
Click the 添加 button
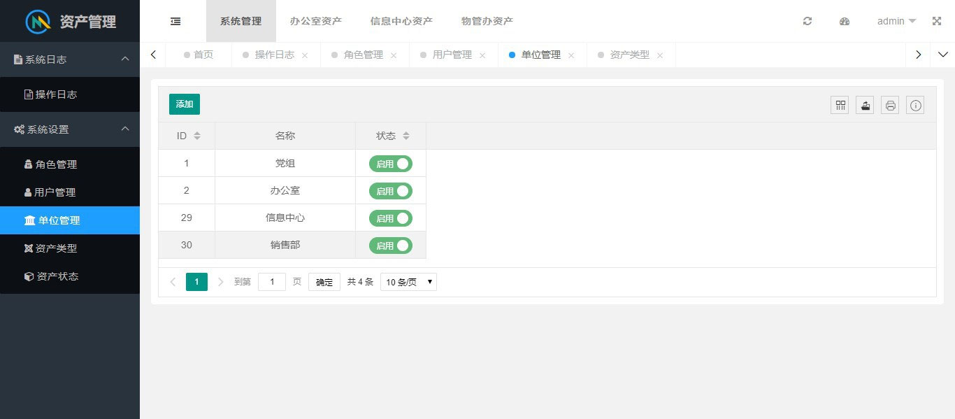tap(185, 104)
